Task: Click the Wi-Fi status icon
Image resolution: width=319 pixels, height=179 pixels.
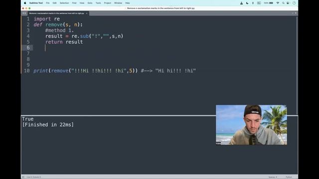Action: point(278,3)
